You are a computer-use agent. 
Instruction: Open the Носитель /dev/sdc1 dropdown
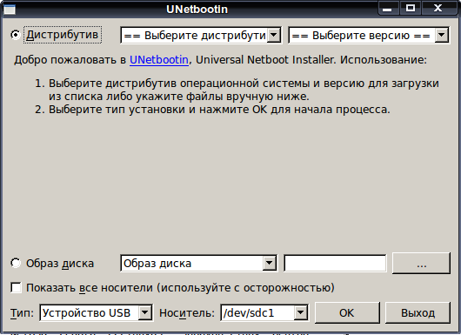point(264,312)
